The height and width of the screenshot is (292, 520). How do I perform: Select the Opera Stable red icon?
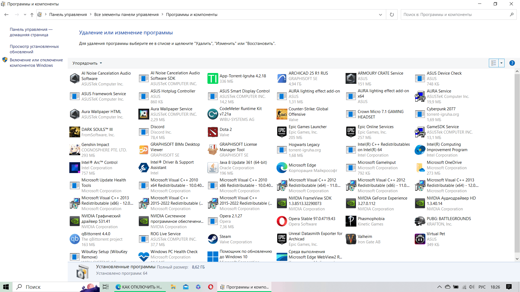point(282,221)
